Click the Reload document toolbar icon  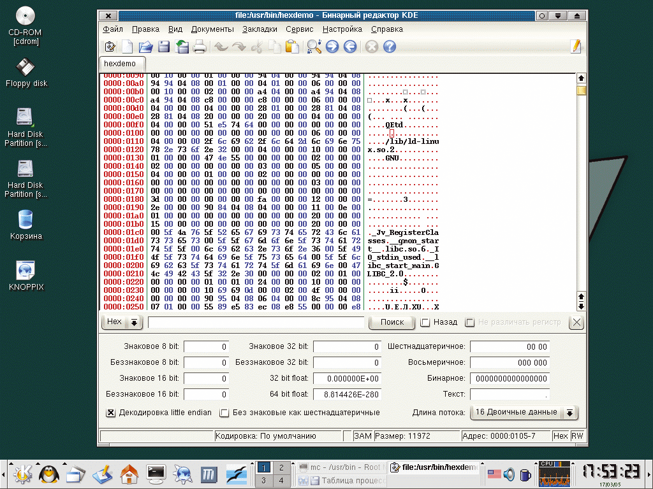point(182,46)
